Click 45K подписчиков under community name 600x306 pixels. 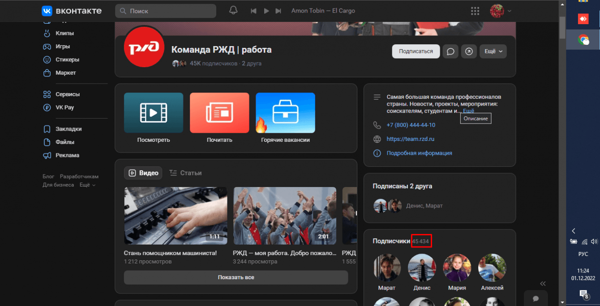coord(214,64)
